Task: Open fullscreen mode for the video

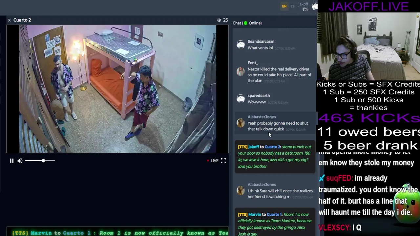Action: tap(223, 161)
